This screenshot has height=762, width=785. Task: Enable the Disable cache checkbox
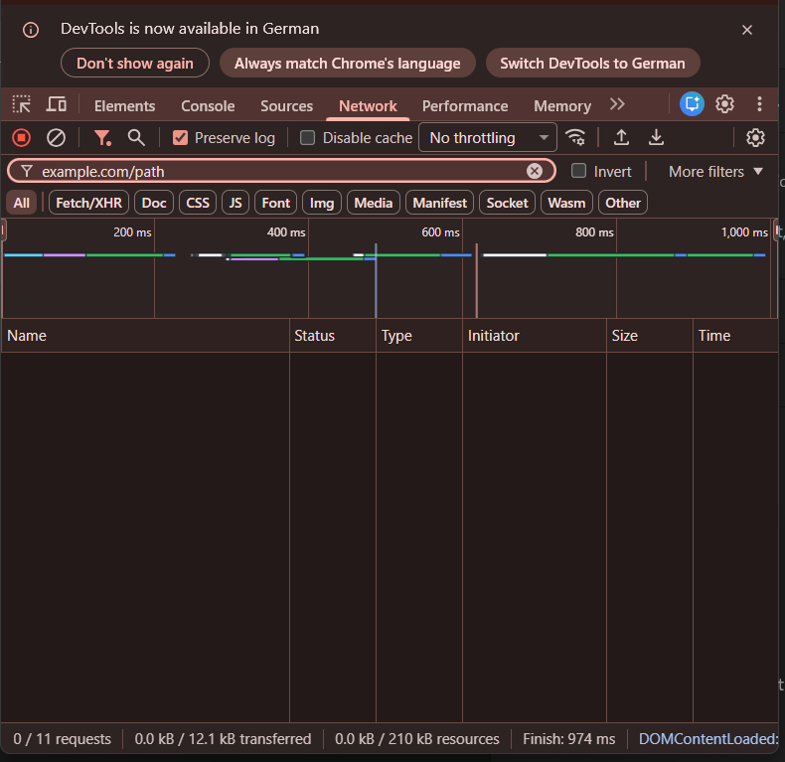pos(307,138)
